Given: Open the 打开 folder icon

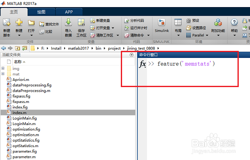Looking at the screenshot, I should click(x=31, y=22).
